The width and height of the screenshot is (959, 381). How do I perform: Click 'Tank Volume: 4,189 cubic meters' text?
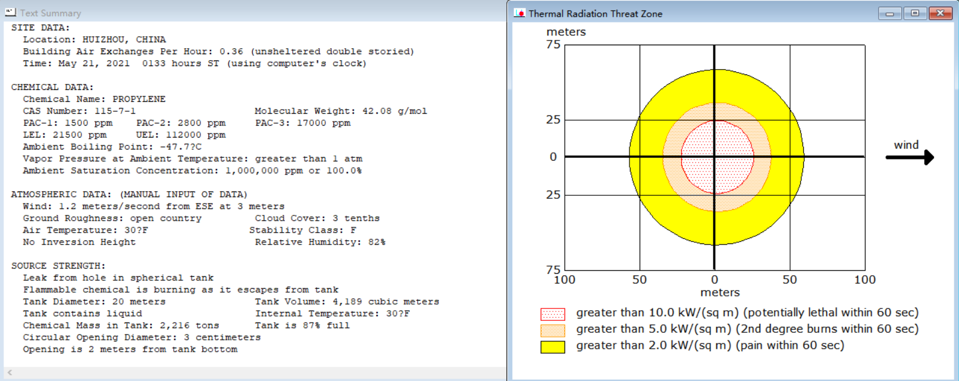[x=347, y=302]
